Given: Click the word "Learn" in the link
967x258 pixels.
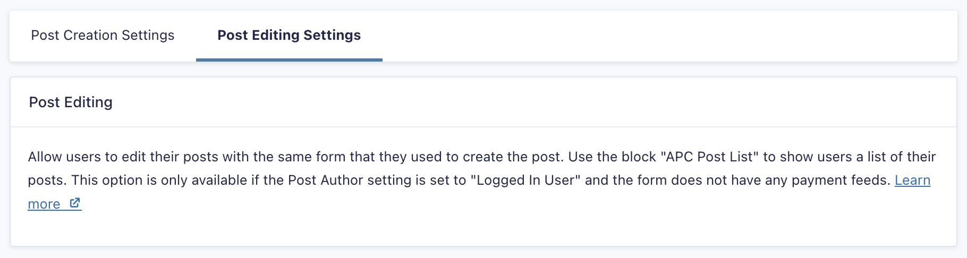Looking at the screenshot, I should (x=912, y=180).
